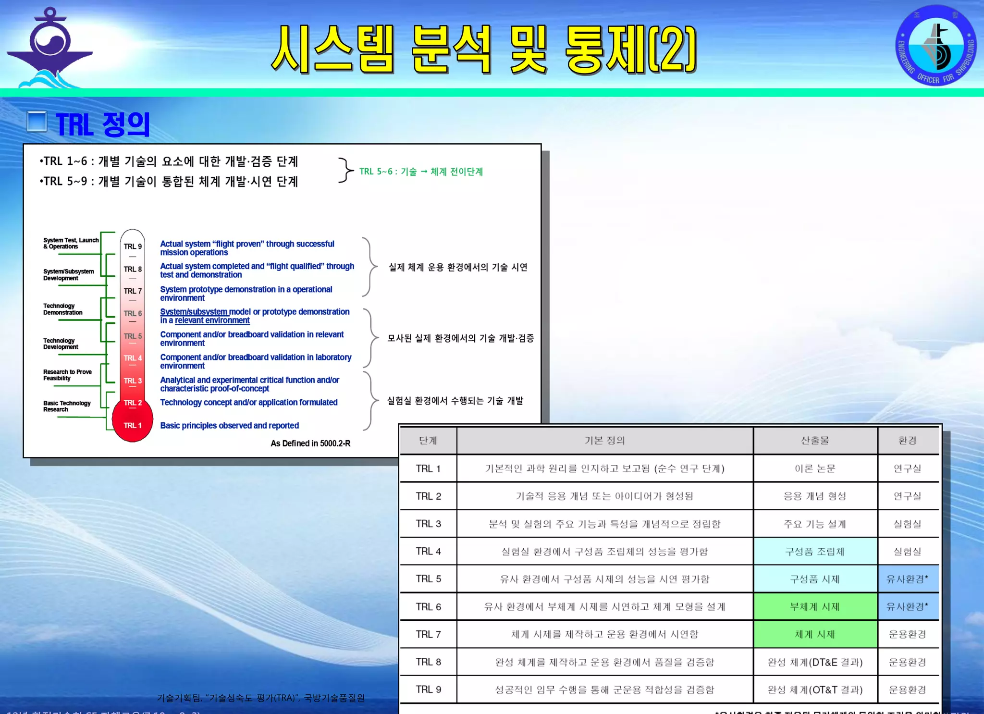Click Analytical and experimental critical function text
Screen dimensions: 984x714
pos(250,384)
